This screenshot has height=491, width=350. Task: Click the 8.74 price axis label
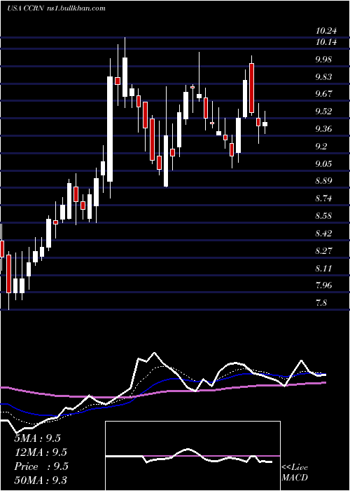coord(323,199)
